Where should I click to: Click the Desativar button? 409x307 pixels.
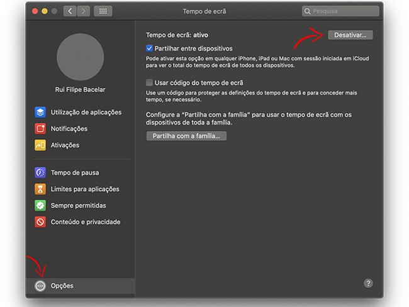point(350,35)
